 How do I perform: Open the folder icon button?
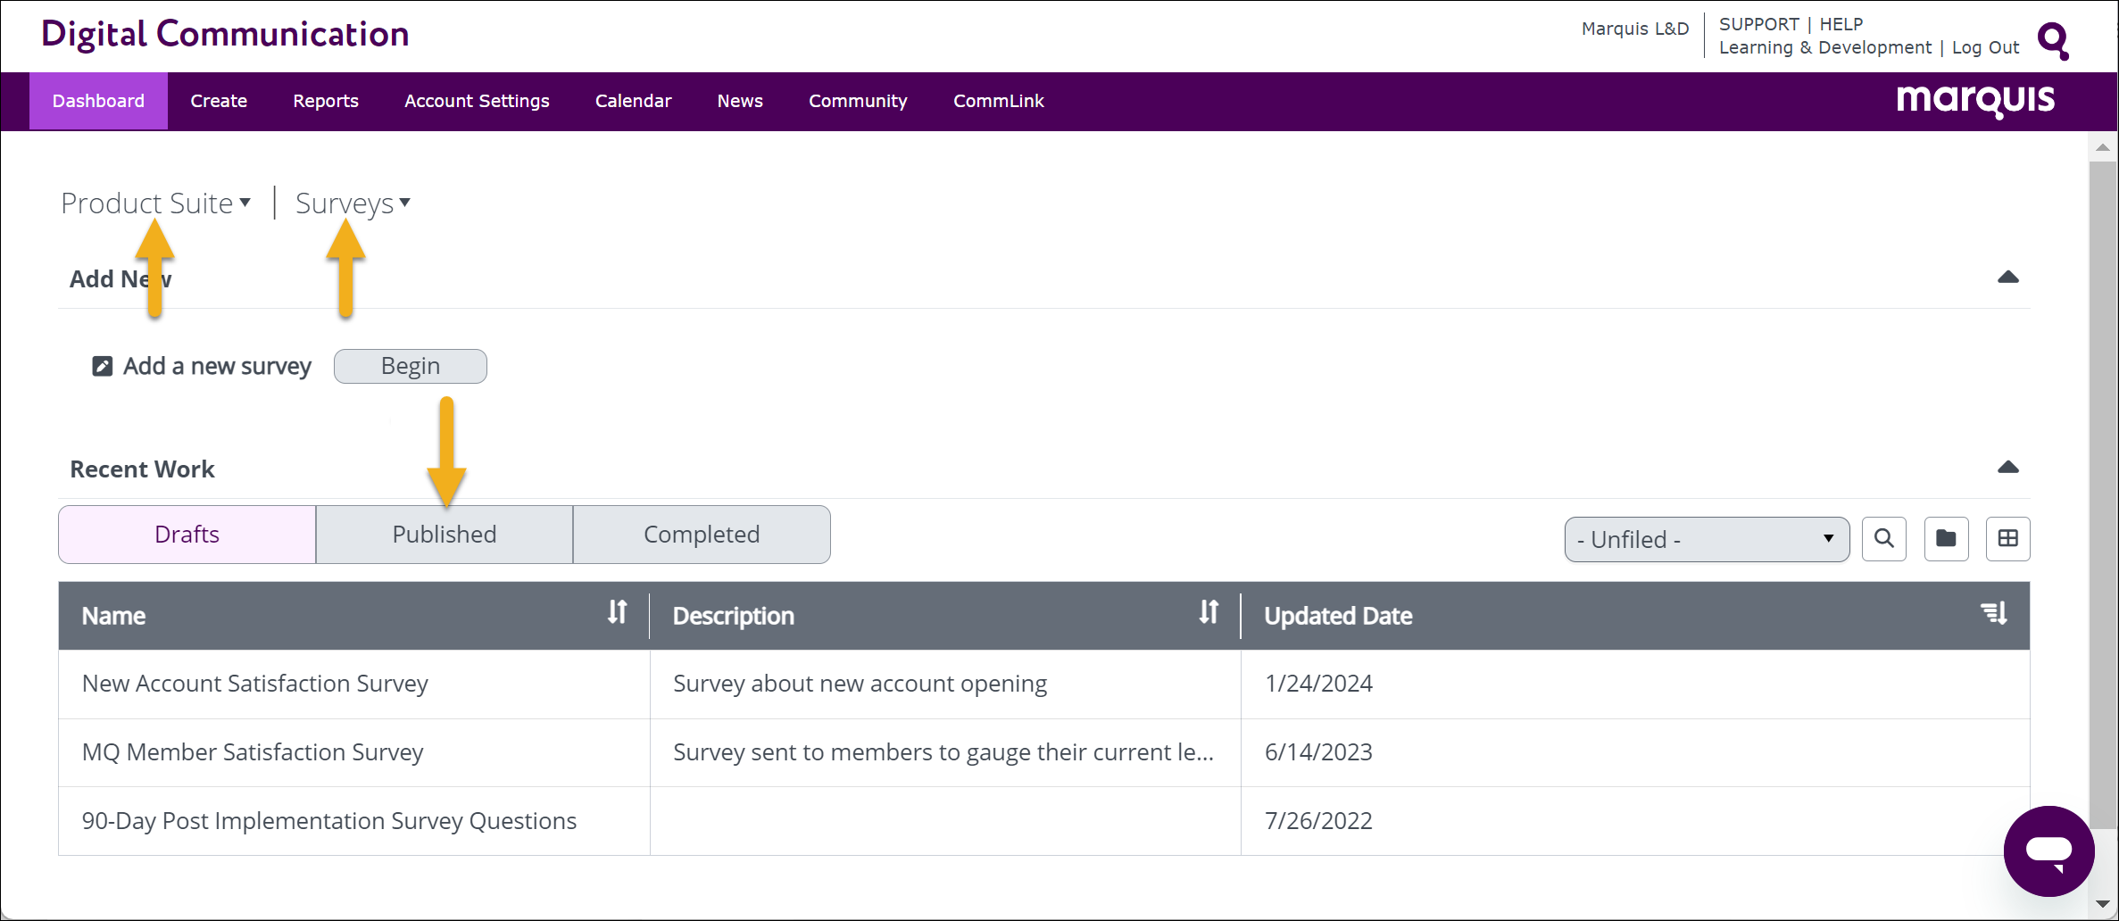pyautogui.click(x=1946, y=539)
